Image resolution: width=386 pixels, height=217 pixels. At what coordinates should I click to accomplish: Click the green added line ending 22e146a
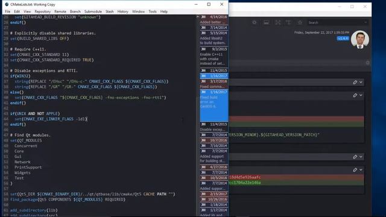tap(296, 183)
